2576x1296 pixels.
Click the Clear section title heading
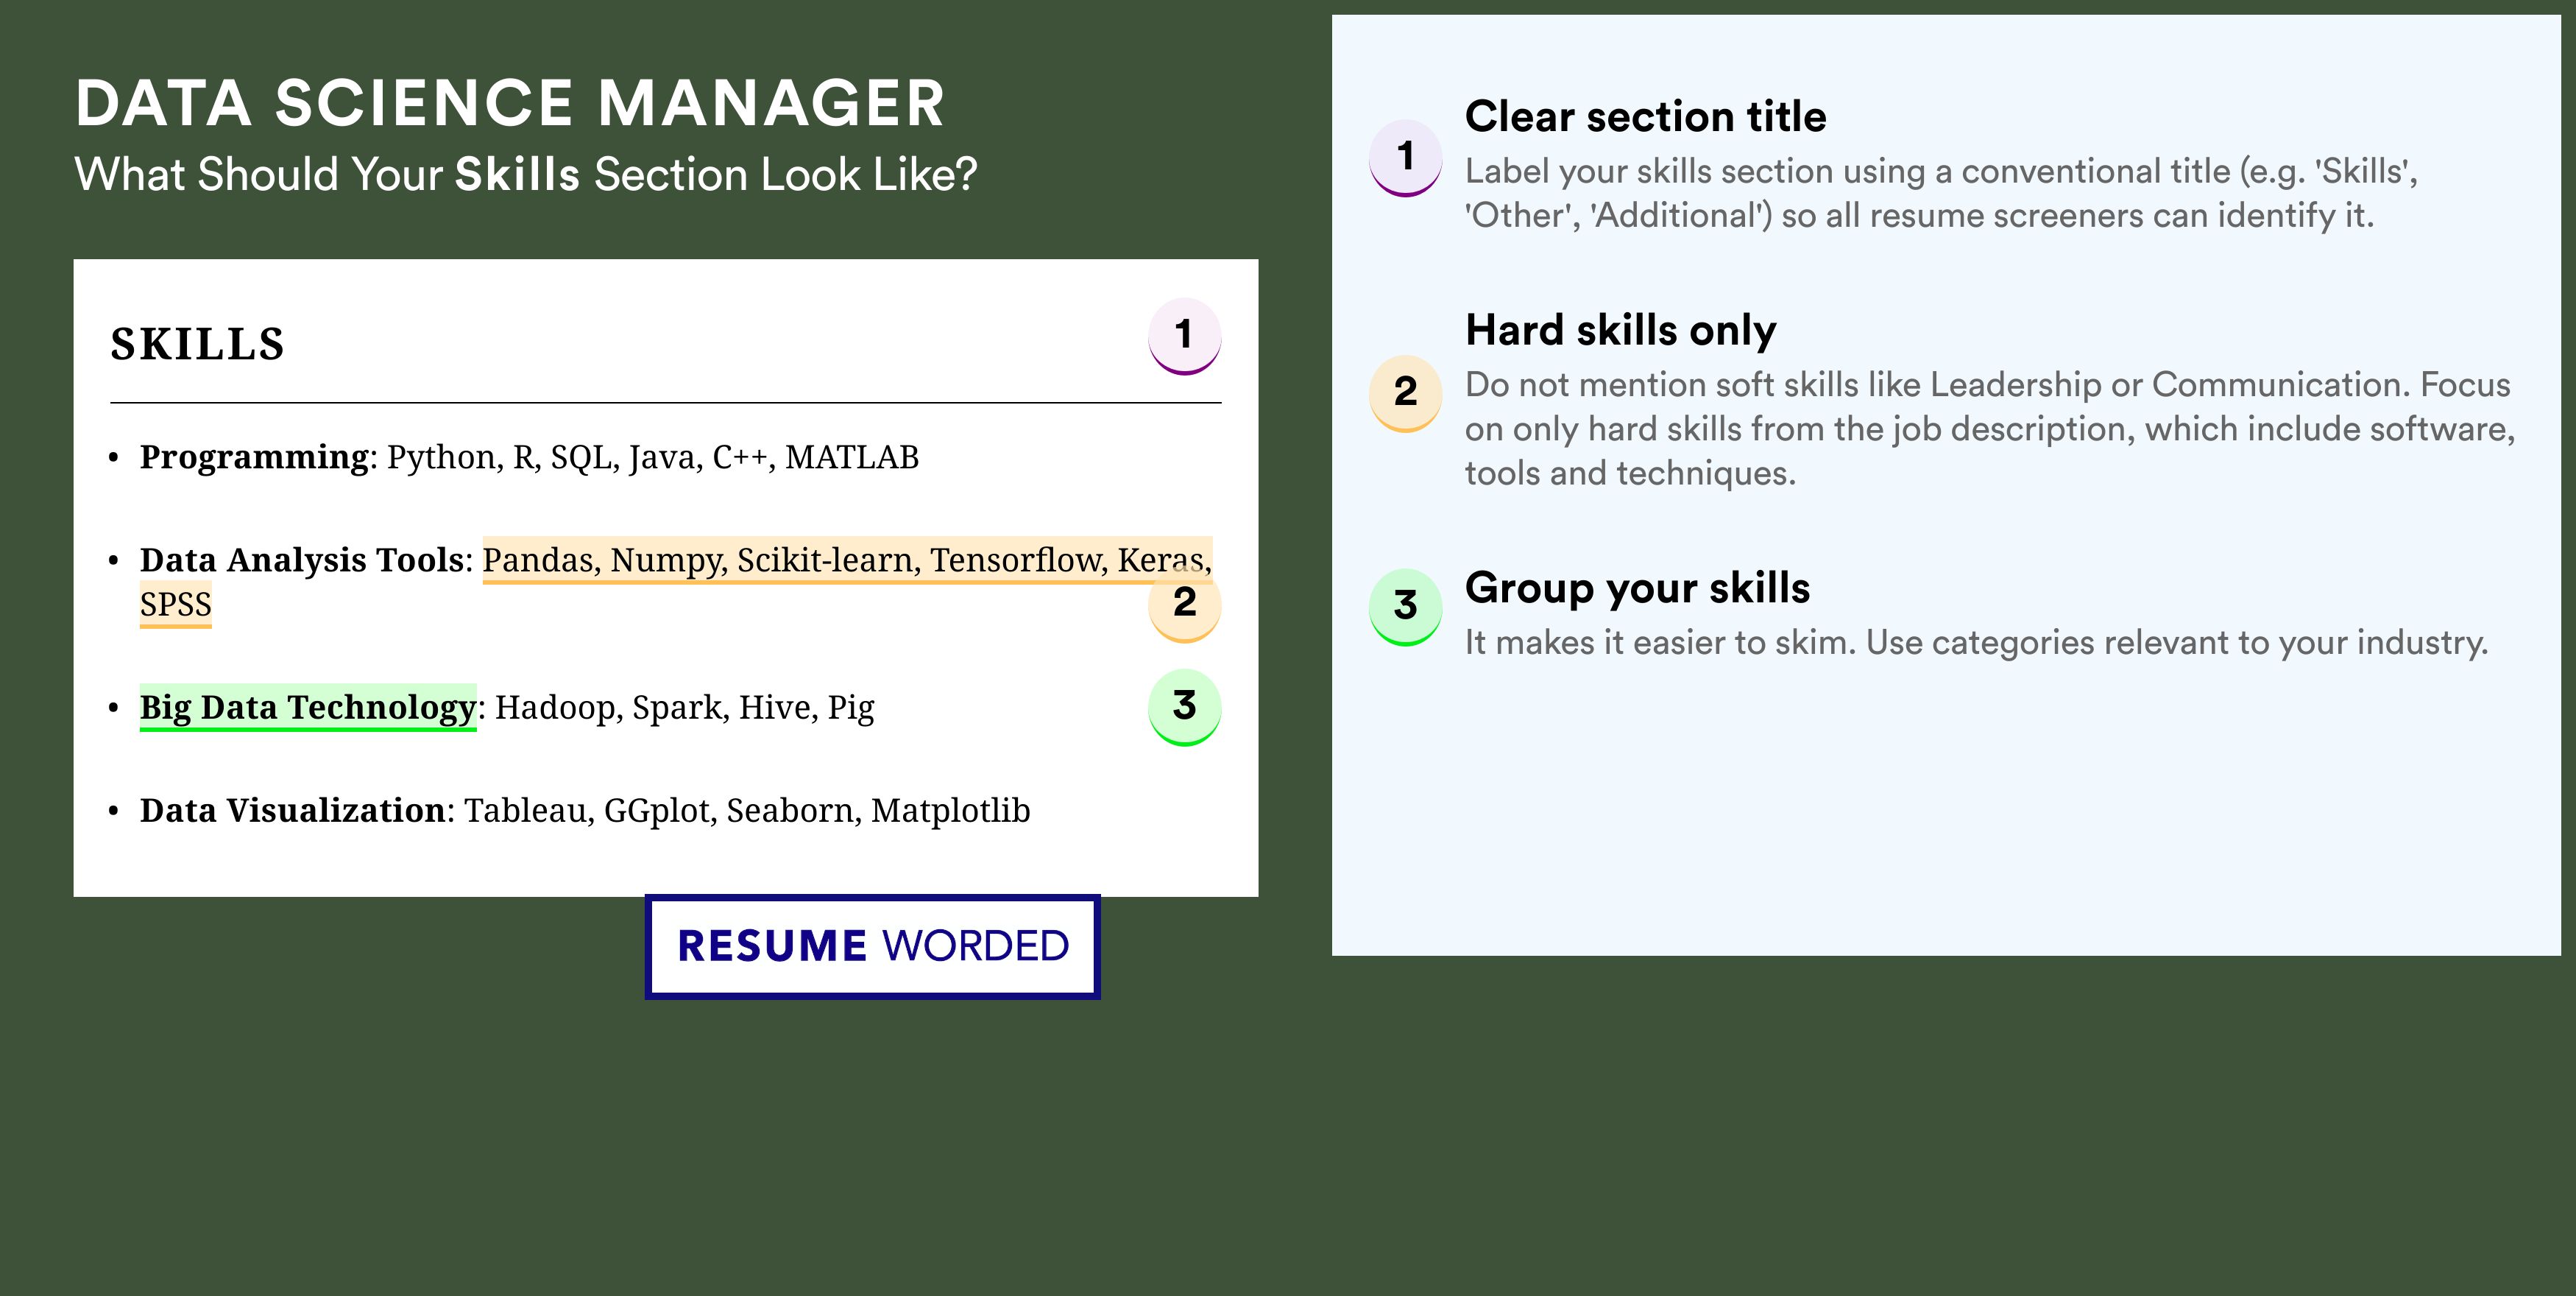click(x=1645, y=117)
